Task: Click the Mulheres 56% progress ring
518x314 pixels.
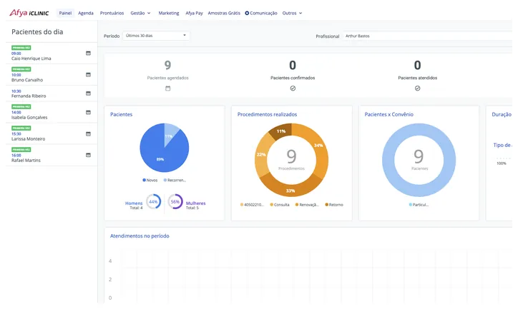Action: pos(175,202)
